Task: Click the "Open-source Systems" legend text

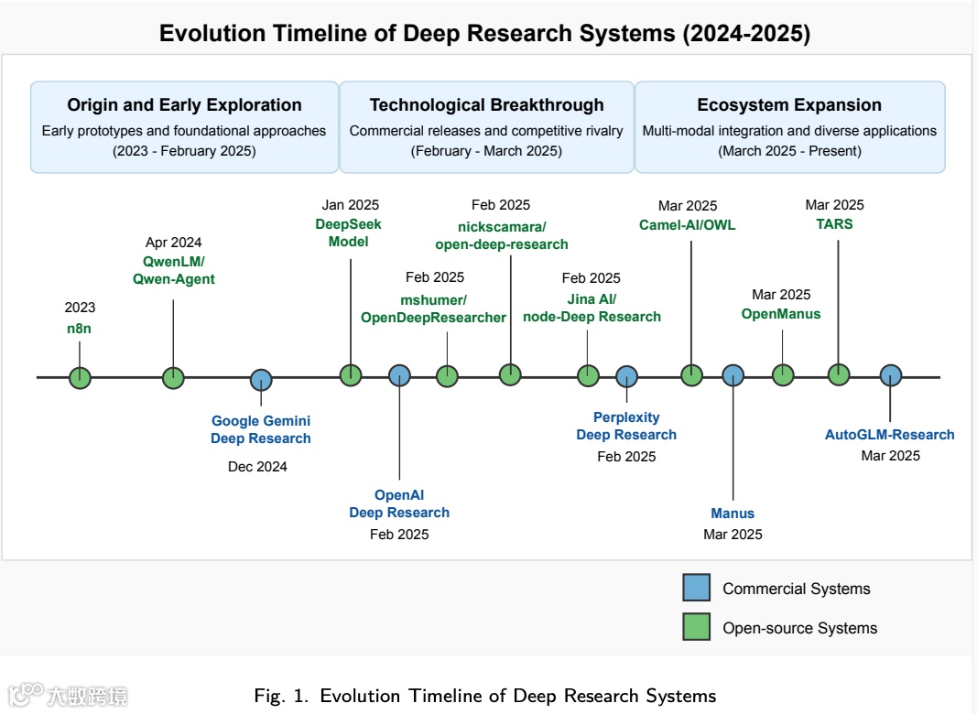Action: click(800, 628)
